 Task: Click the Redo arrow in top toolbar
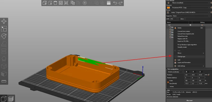click(x=121, y=3)
